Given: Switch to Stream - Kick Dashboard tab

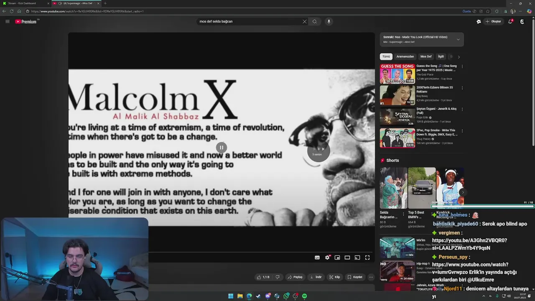Looking at the screenshot, I should tap(25, 3).
